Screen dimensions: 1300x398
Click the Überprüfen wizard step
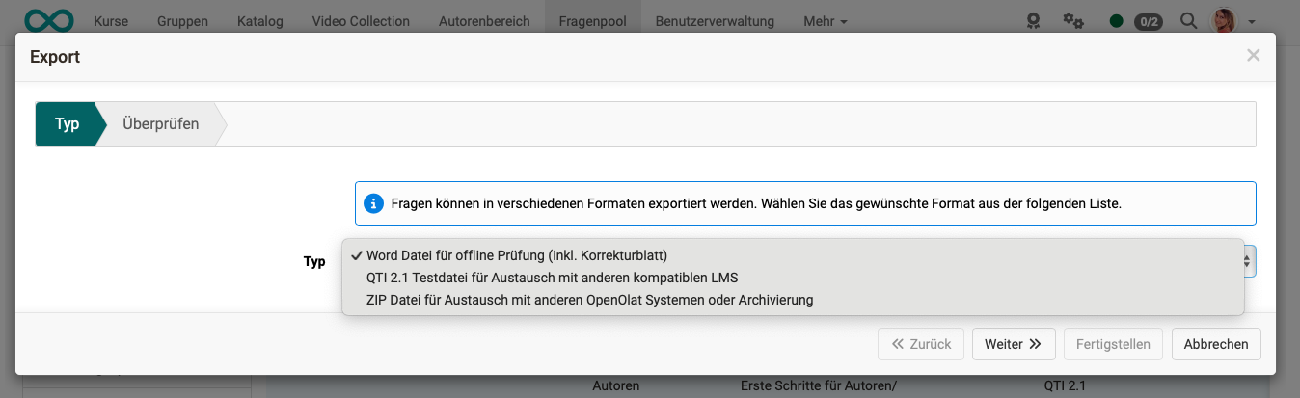(x=160, y=124)
